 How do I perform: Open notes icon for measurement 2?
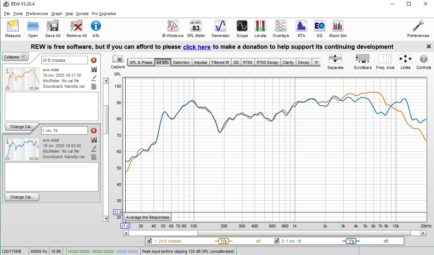94,157
